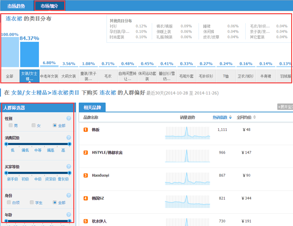
Task: Expand the +展开宝贝 button
Action: click(x=285, y=107)
